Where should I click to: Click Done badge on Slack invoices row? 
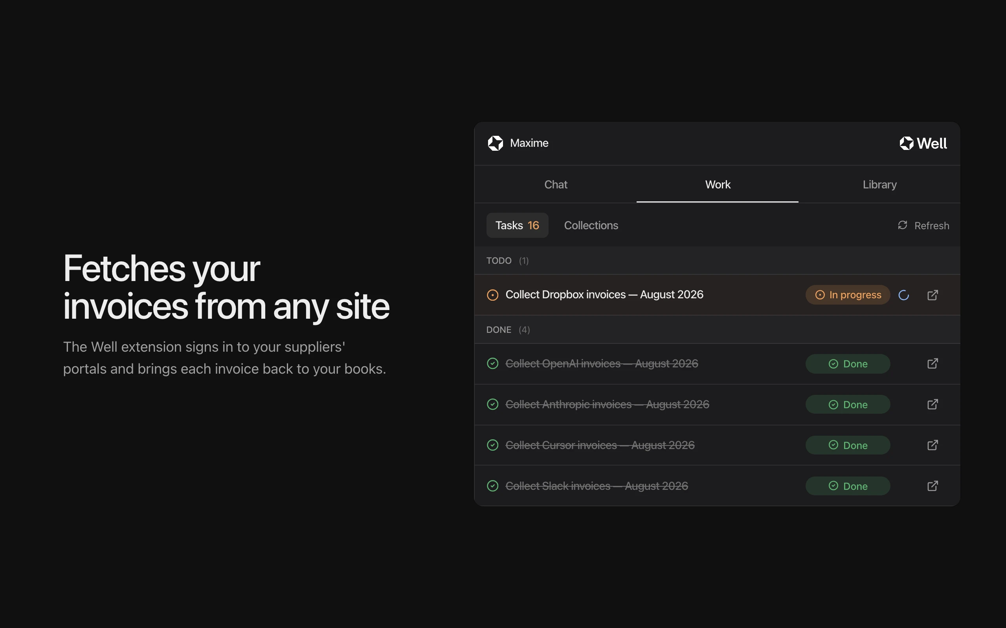coord(848,486)
